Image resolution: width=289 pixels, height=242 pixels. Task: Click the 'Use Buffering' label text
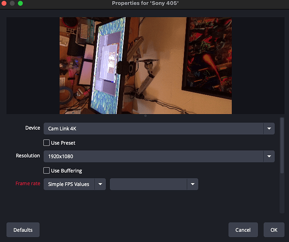(x=66, y=171)
